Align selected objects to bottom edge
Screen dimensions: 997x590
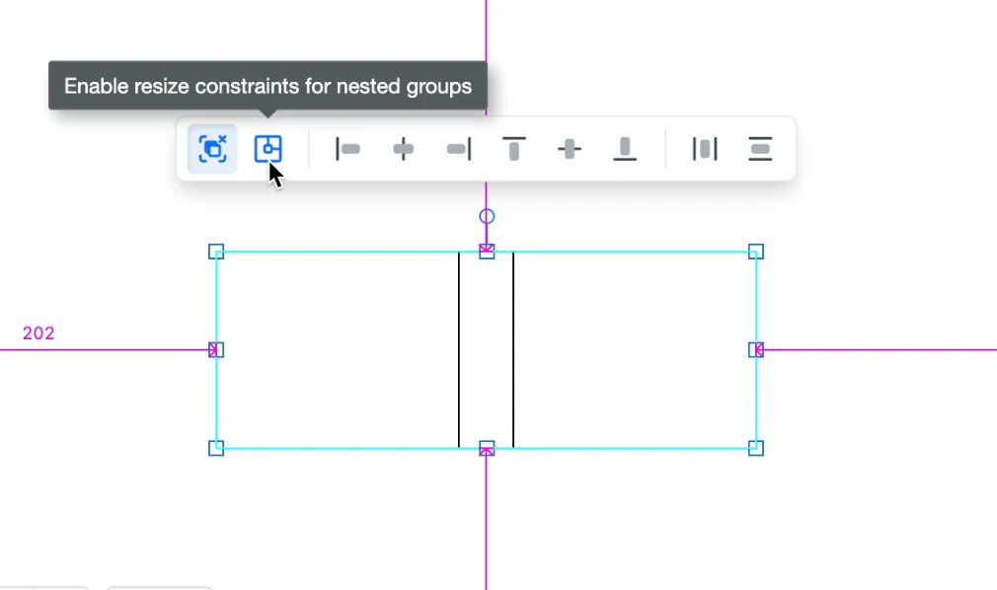tap(625, 149)
